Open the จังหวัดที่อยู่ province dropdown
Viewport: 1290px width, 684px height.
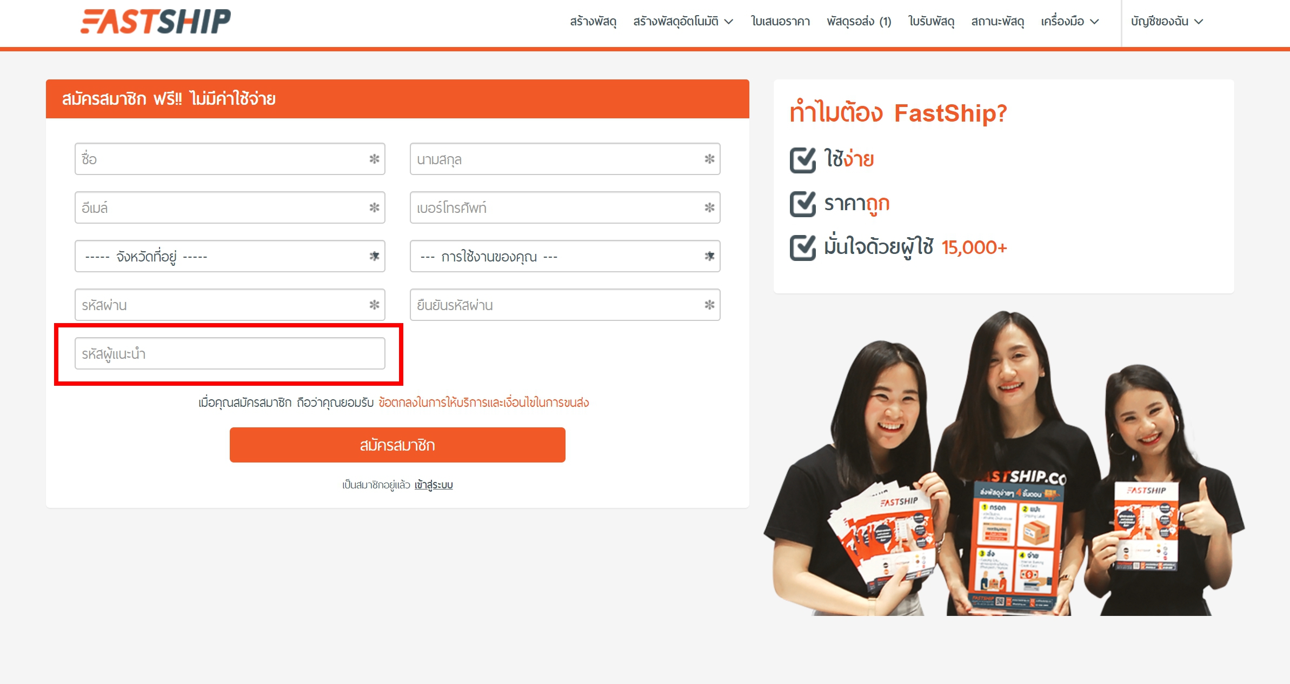click(230, 256)
